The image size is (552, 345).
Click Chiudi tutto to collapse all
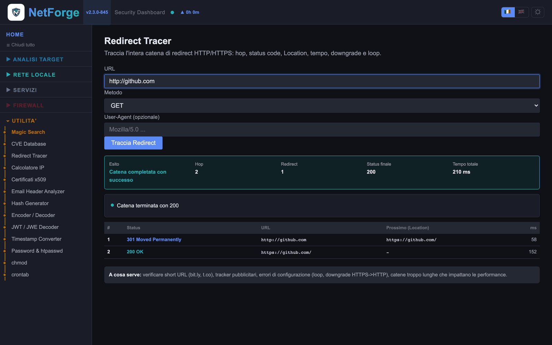coord(21,45)
